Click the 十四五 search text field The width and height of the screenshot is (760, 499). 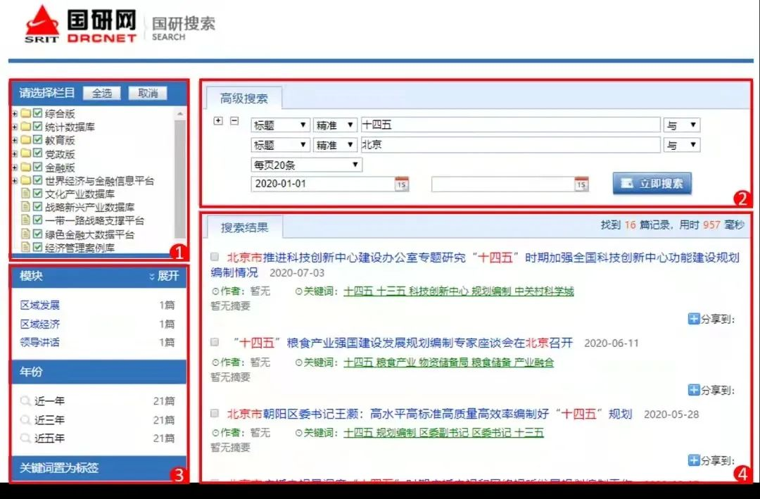pos(510,125)
